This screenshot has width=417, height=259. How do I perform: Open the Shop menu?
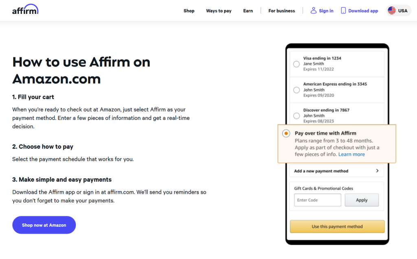(x=189, y=11)
